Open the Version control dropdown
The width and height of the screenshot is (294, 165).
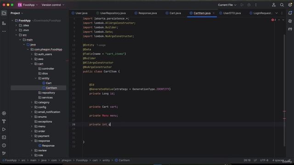click(x=53, y=5)
